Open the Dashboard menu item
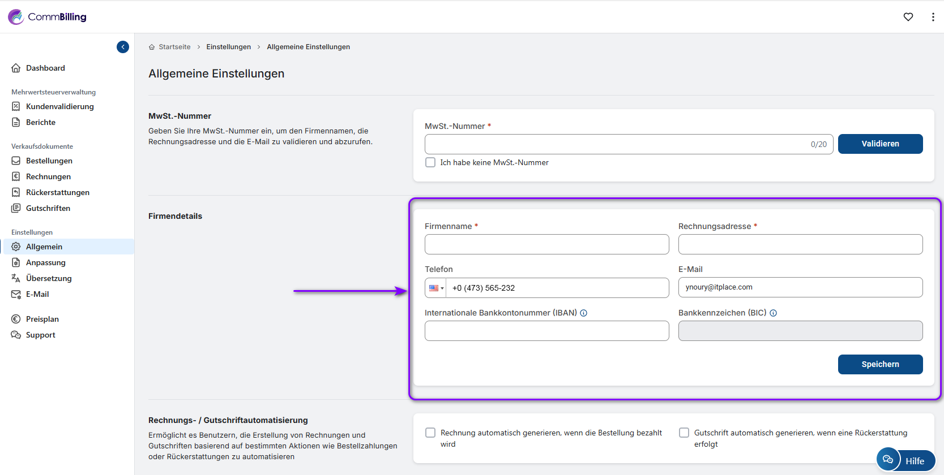 click(45, 68)
